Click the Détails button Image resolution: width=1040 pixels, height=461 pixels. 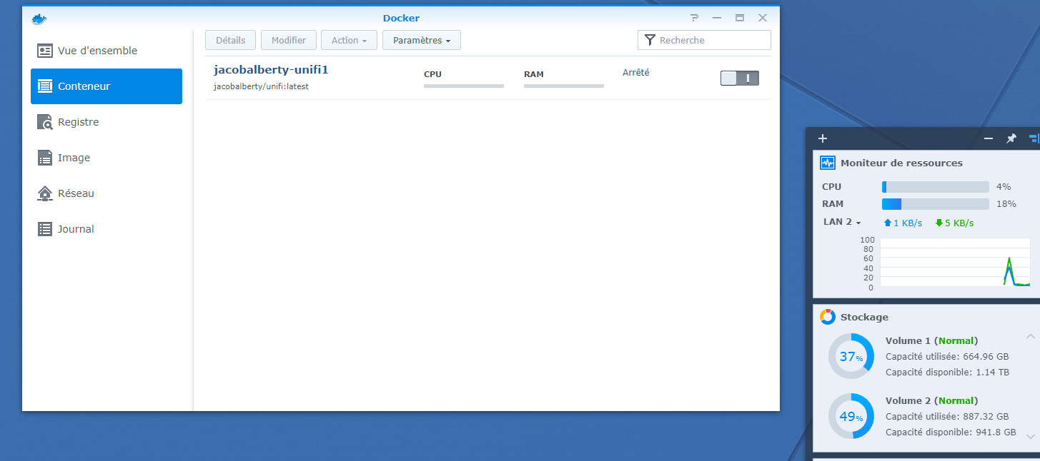(x=230, y=40)
